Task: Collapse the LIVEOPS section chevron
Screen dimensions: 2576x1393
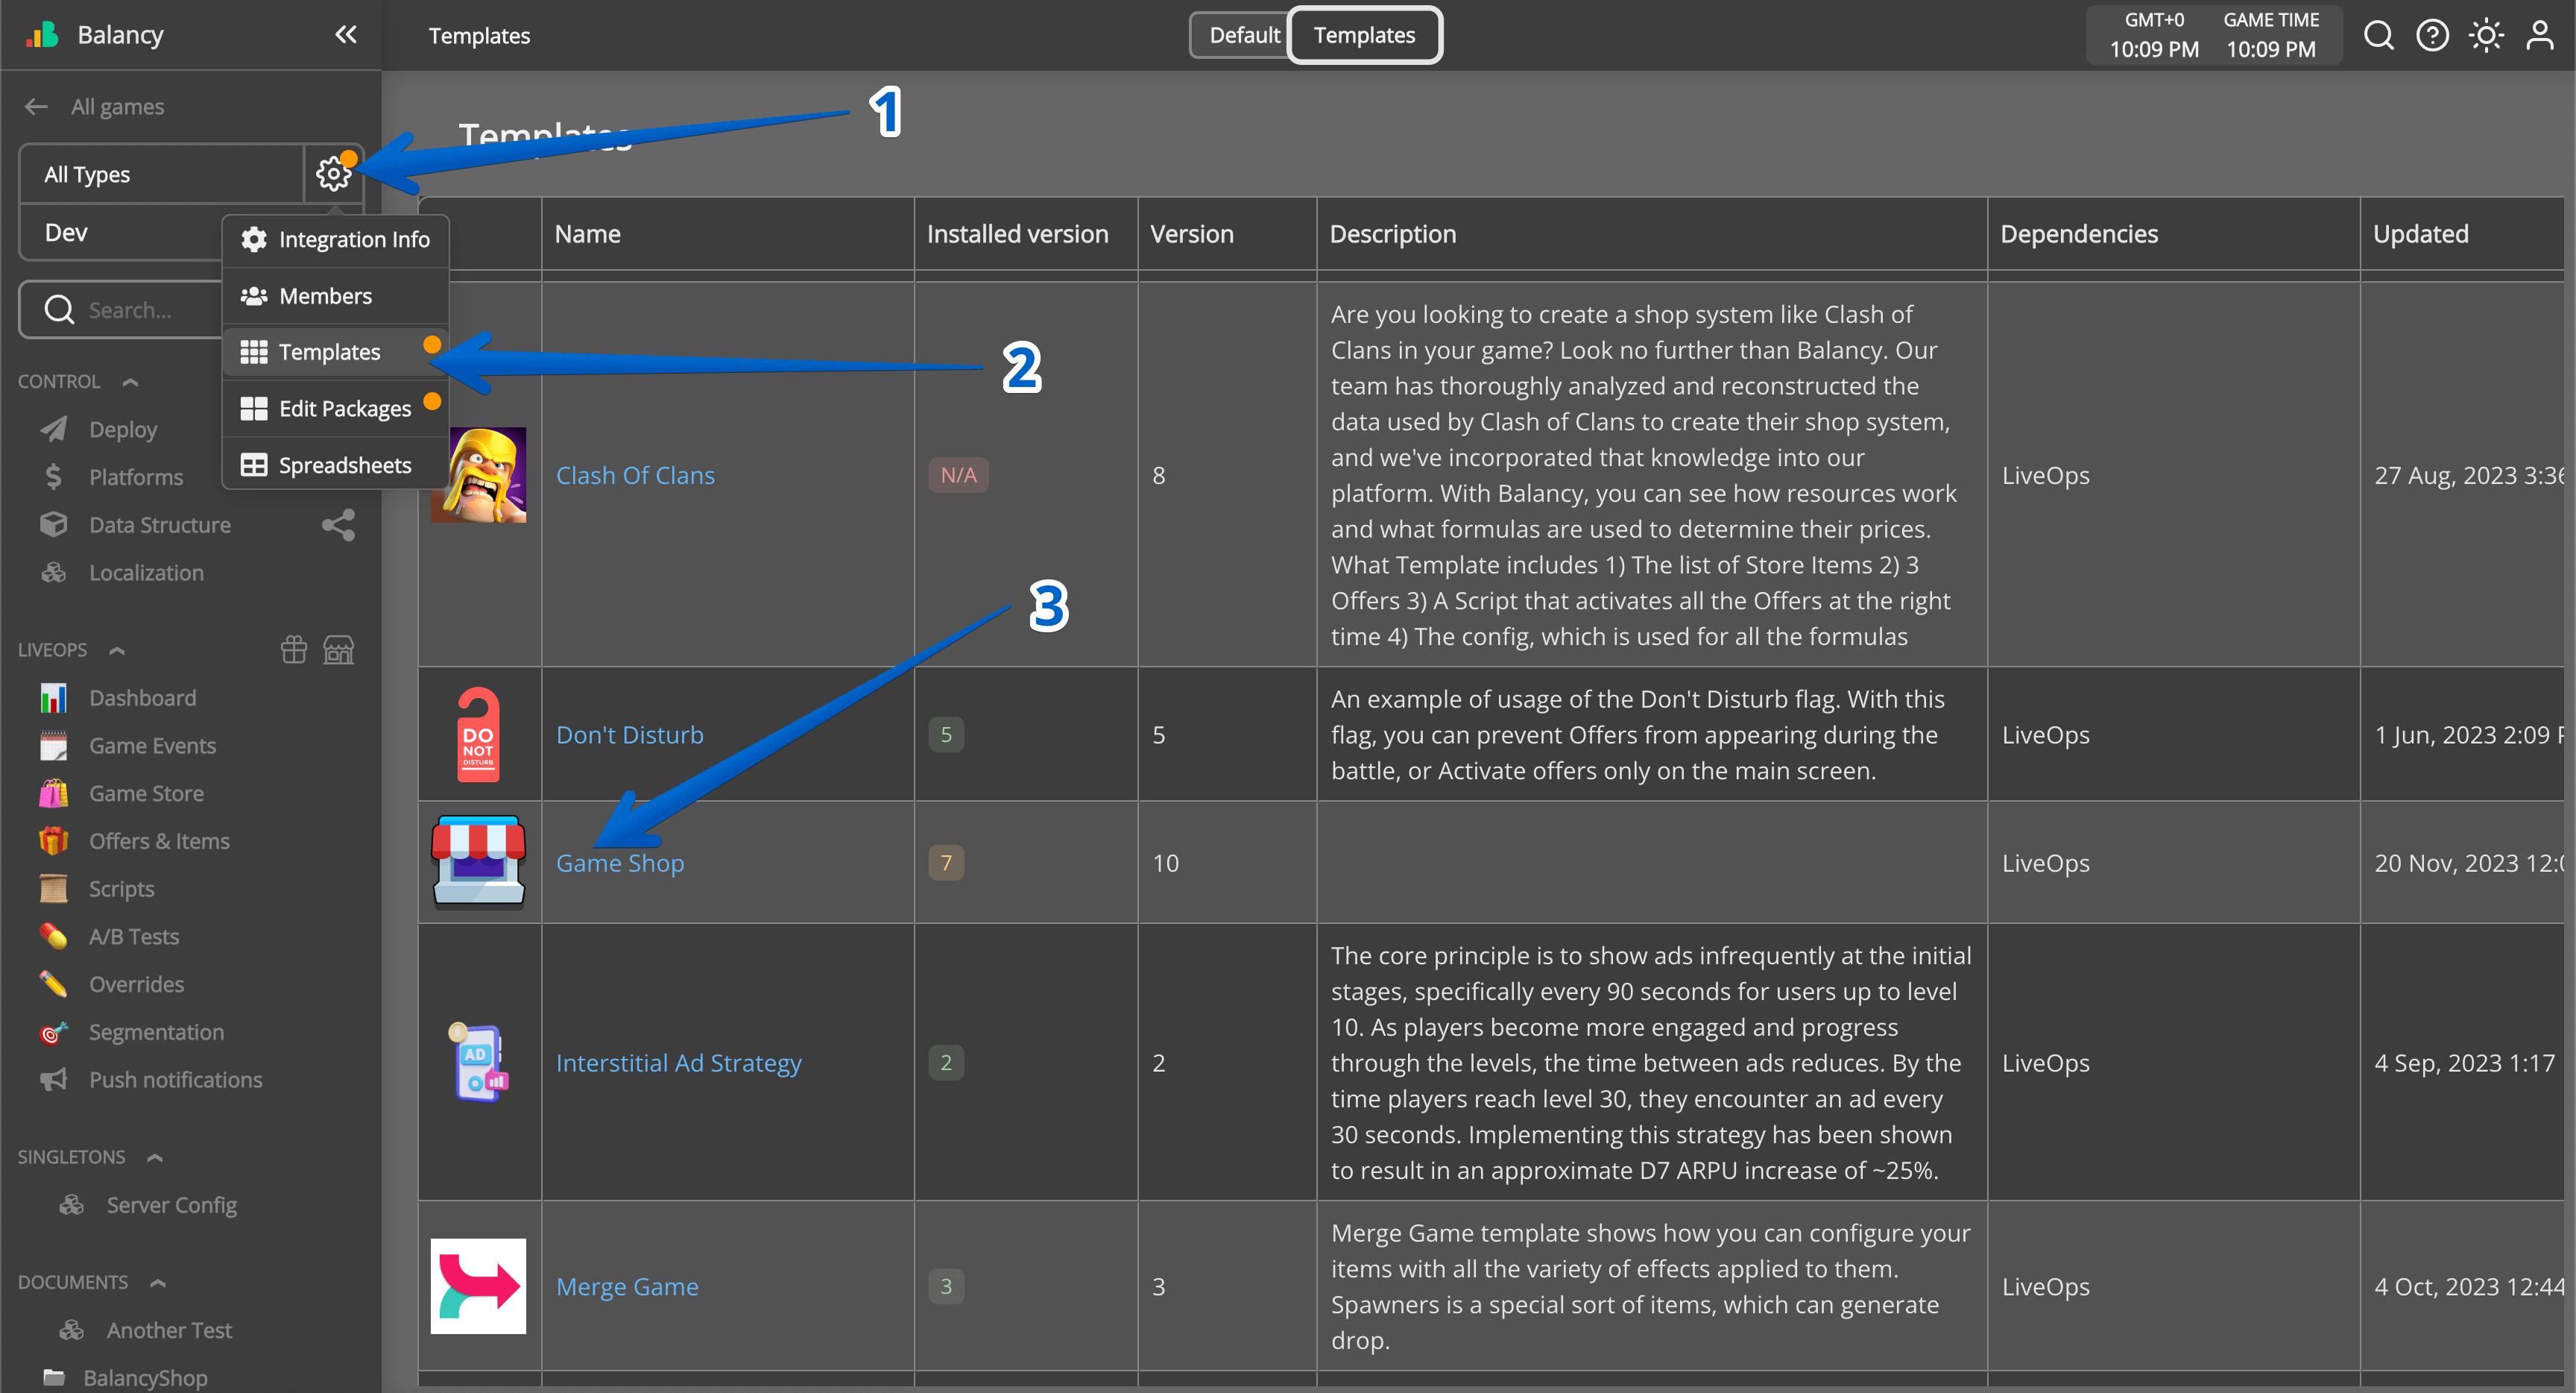Action: pos(117,650)
